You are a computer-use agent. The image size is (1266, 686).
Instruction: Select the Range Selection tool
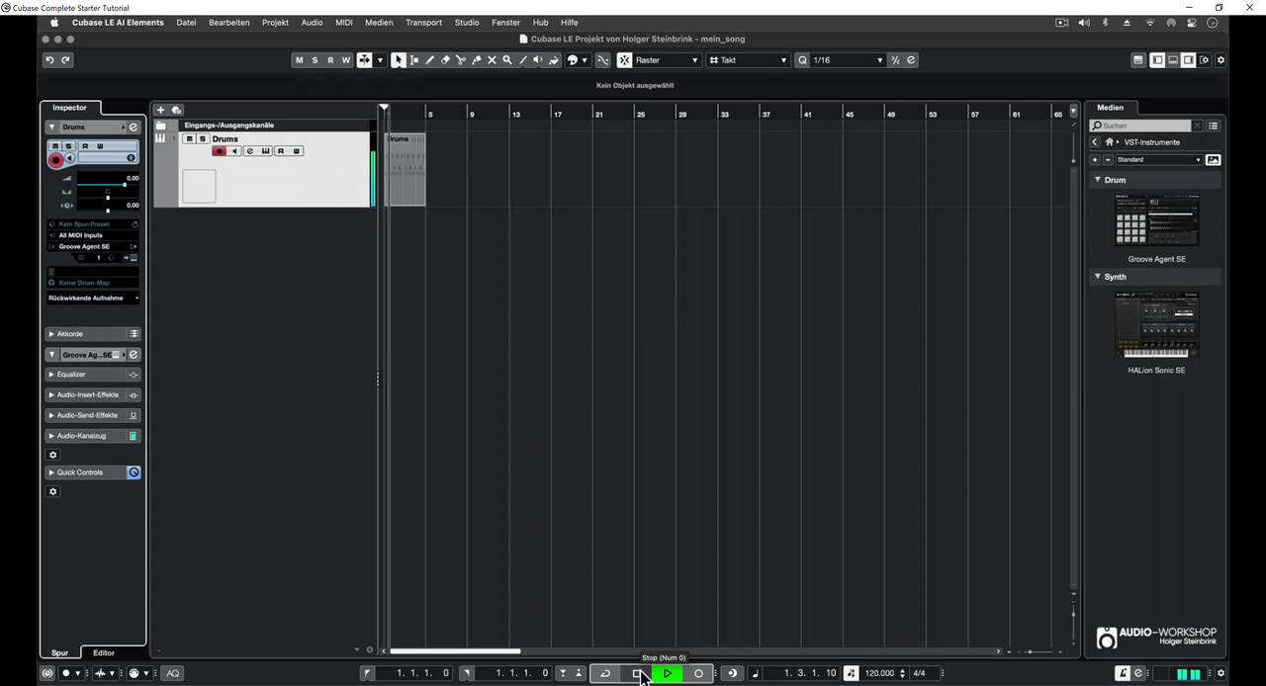(413, 60)
